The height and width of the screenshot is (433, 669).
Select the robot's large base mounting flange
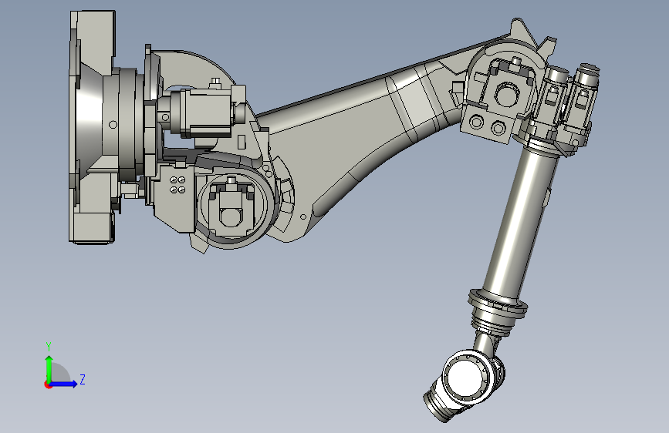(x=92, y=127)
